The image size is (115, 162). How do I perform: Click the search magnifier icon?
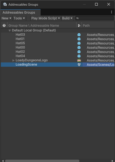[x=78, y=18]
